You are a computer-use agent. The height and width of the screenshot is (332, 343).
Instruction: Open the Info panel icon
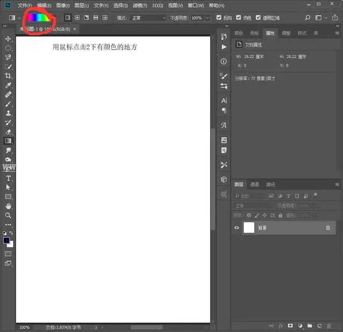(223, 62)
